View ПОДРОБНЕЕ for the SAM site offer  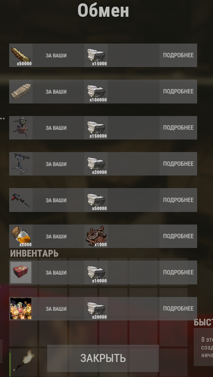coord(178,164)
